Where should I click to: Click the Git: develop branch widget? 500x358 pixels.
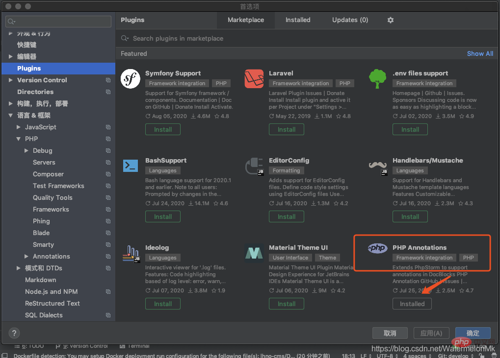[x=456, y=356]
